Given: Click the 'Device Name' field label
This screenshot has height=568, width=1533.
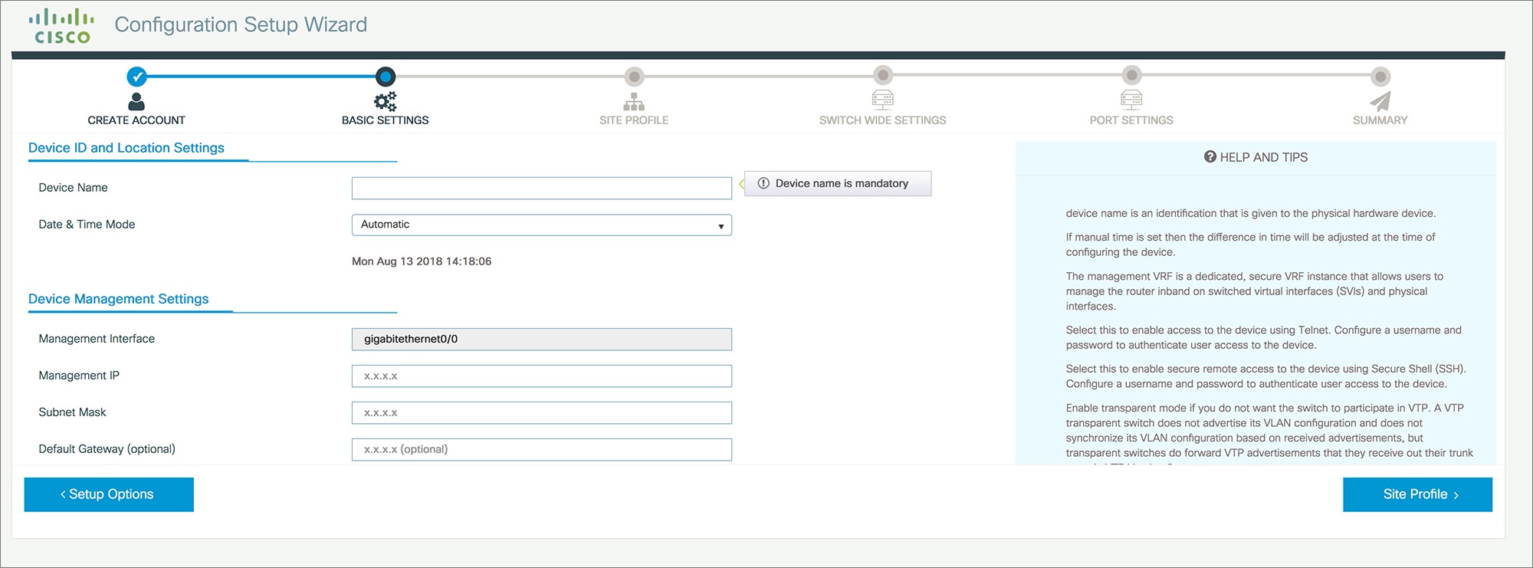Looking at the screenshot, I should [x=73, y=188].
